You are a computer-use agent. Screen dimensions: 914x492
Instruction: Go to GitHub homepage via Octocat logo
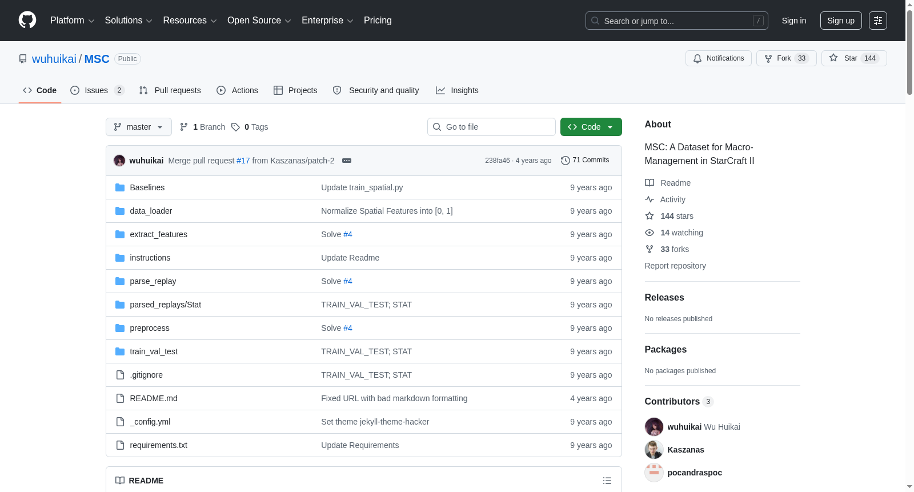click(27, 21)
